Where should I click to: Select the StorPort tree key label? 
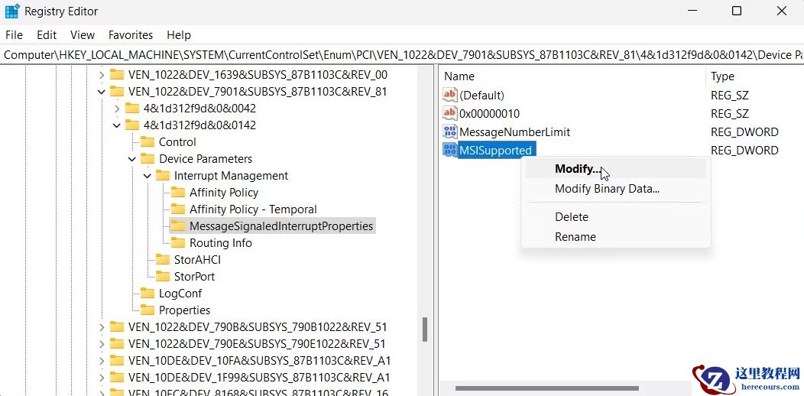coord(194,277)
